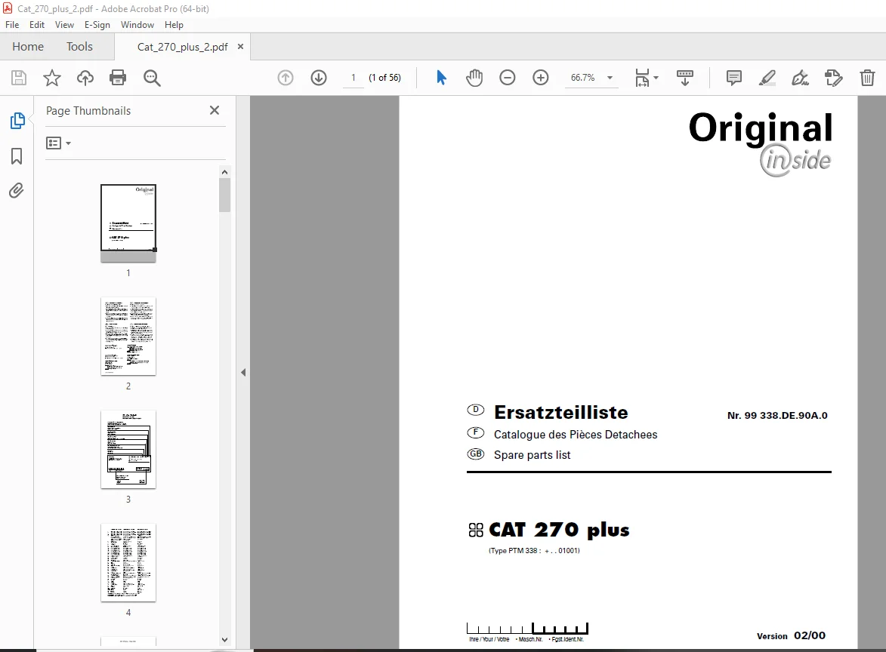Close the Cat_270_plus_2.pdf tab

click(241, 47)
